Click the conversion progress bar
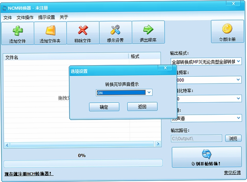The image size is (247, 182). (x=83, y=163)
